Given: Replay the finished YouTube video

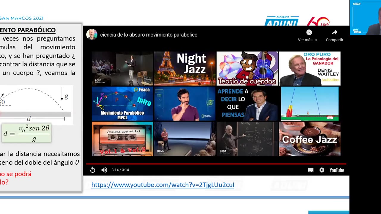Looking at the screenshot, I should pos(93,170).
